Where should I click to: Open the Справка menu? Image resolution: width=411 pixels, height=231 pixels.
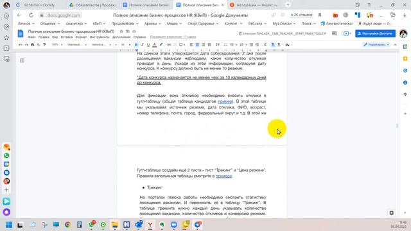[x=139, y=37]
